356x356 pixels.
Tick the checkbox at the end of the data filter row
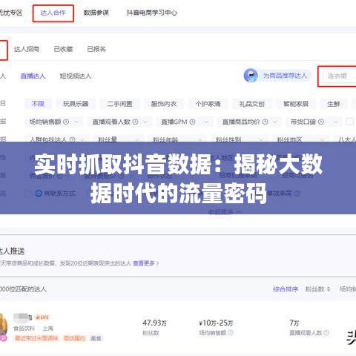(350, 122)
